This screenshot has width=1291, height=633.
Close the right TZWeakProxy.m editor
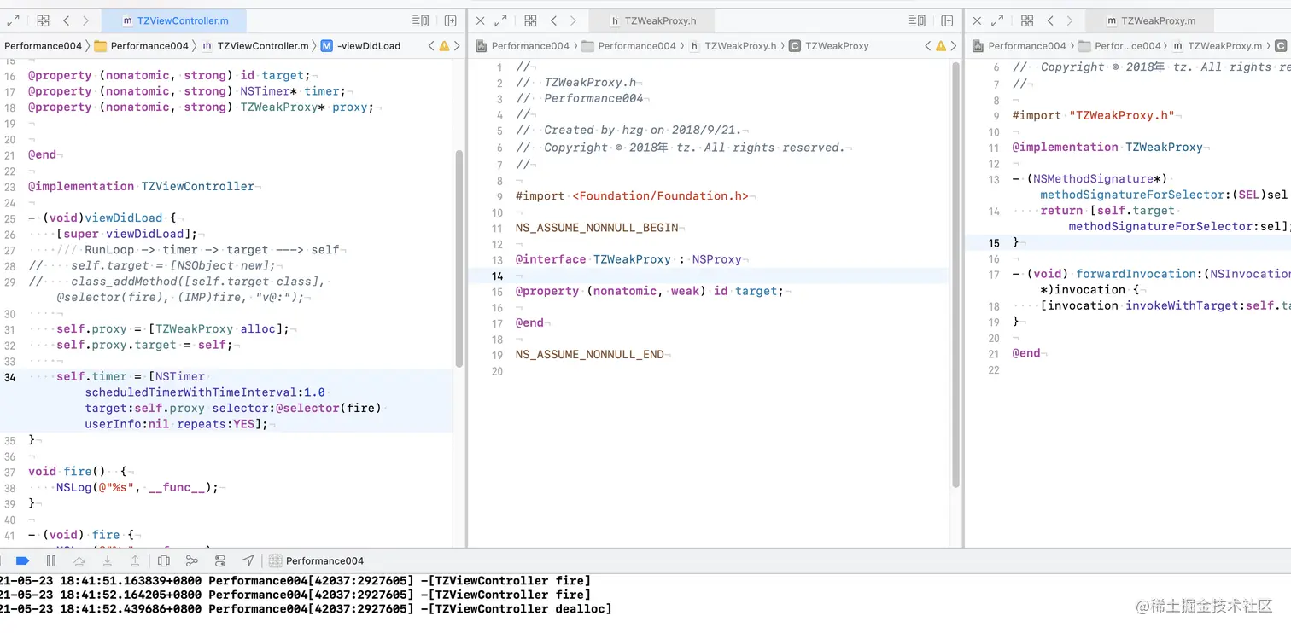[977, 20]
